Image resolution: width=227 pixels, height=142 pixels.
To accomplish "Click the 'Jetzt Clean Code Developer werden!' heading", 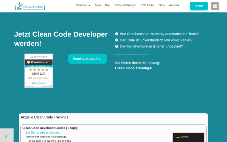I will click(x=61, y=39).
